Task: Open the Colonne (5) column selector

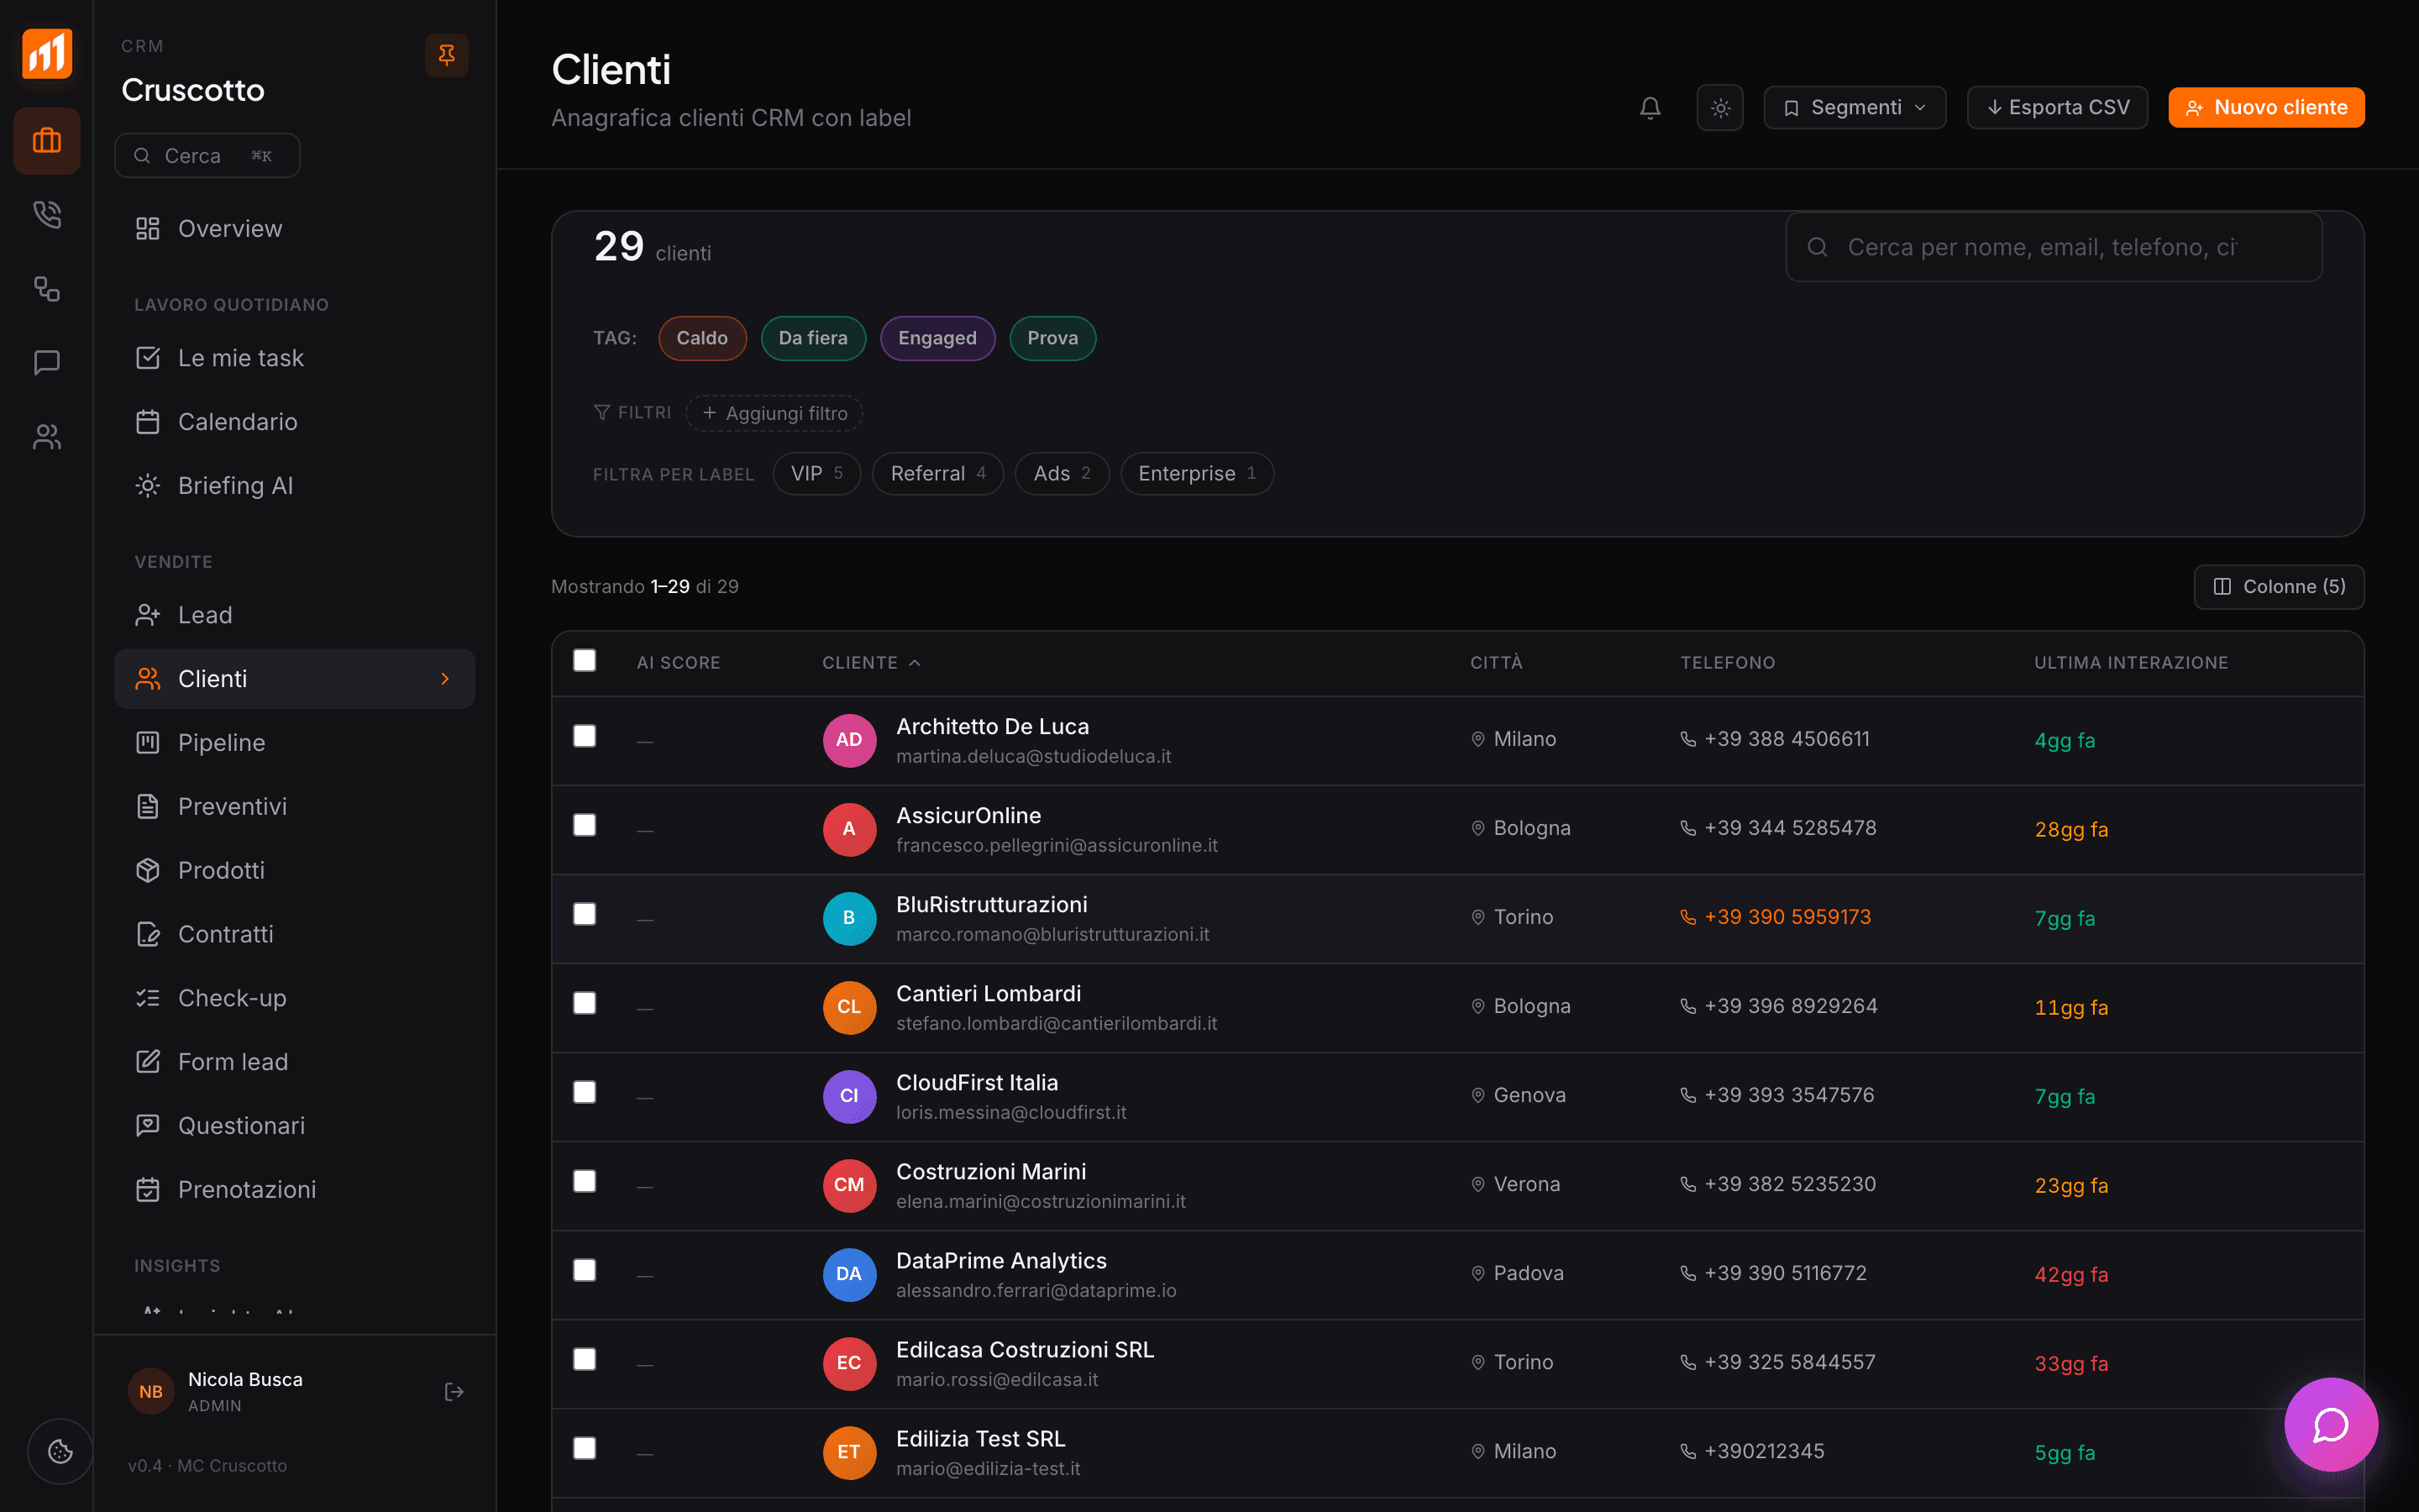Action: (x=2279, y=587)
